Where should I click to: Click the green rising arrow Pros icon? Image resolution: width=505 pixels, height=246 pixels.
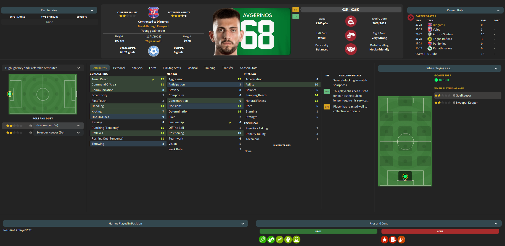pos(280,240)
